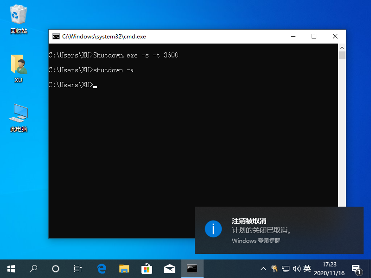Mute the system volume via the speaker icon
The width and height of the screenshot is (371, 278).
click(x=296, y=269)
